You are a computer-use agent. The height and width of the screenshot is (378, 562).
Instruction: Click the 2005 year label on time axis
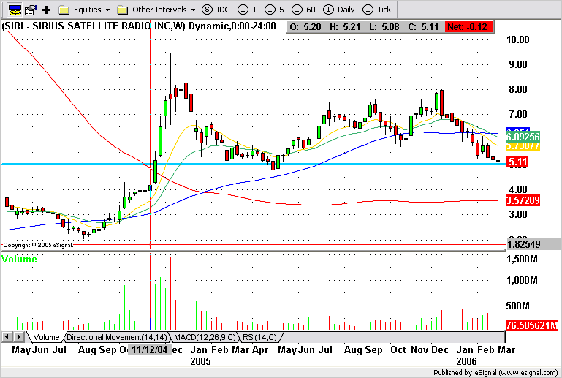coord(200,360)
